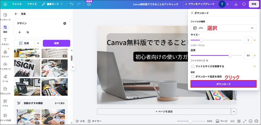This screenshot has width=261, height=125.
Task: Click the plus icon under the search box
Action: 20,32
